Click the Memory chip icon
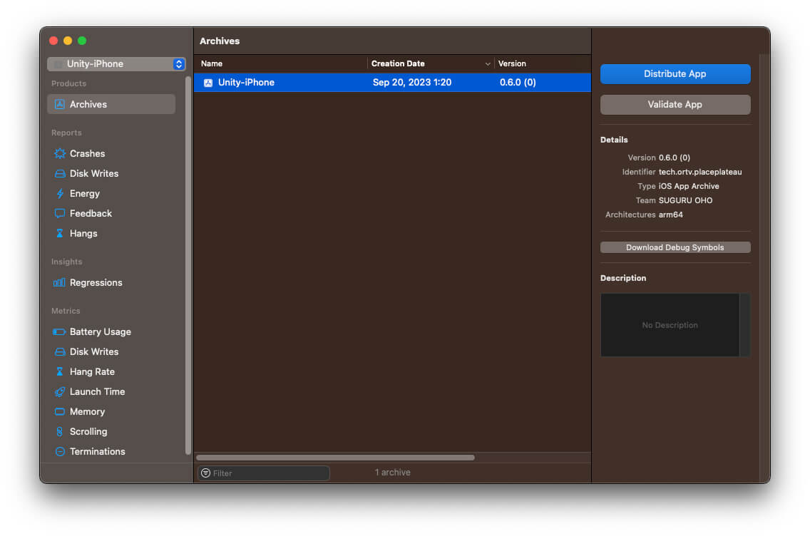This screenshot has width=810, height=536. tap(60, 411)
